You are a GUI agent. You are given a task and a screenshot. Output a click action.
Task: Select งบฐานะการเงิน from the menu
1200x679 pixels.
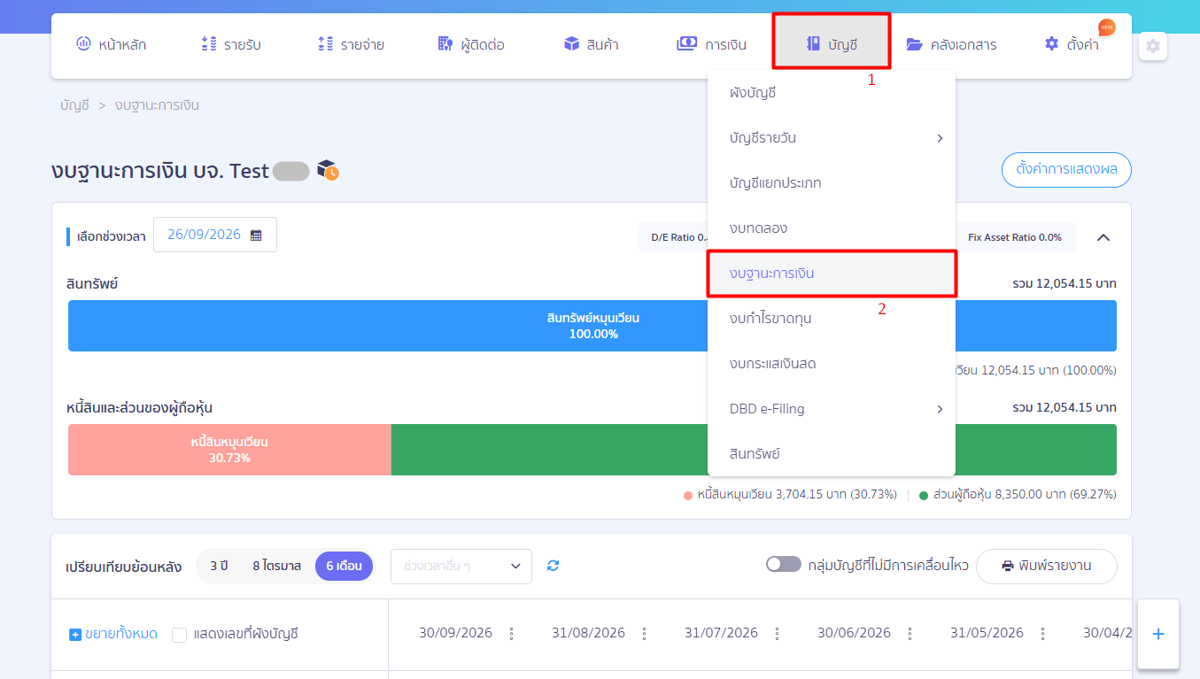(831, 274)
